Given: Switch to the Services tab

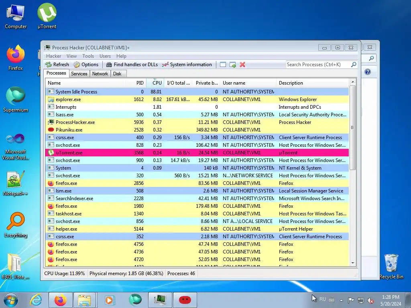Looking at the screenshot, I should (79, 74).
